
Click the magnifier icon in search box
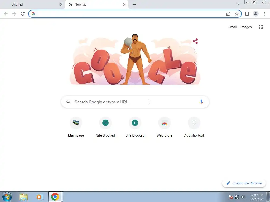pyautogui.click(x=68, y=102)
